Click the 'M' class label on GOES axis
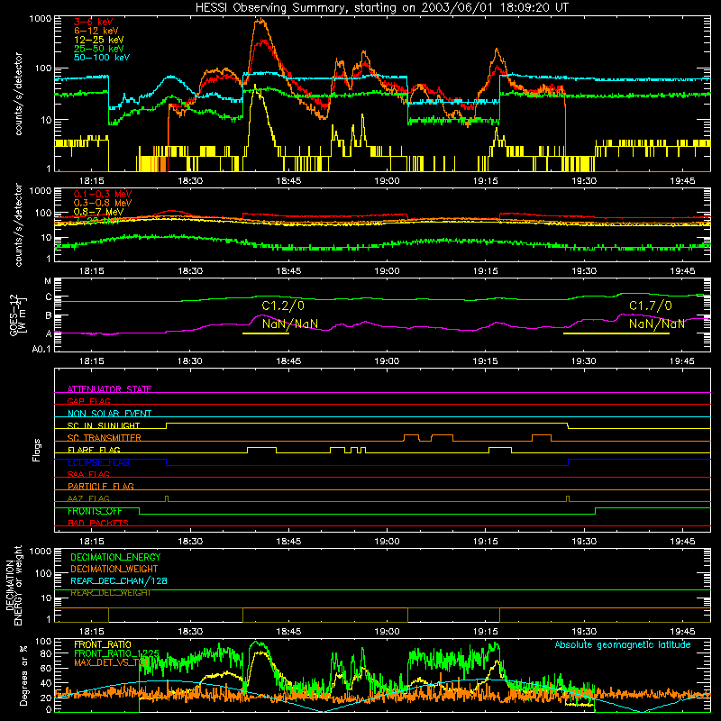 coord(48,281)
